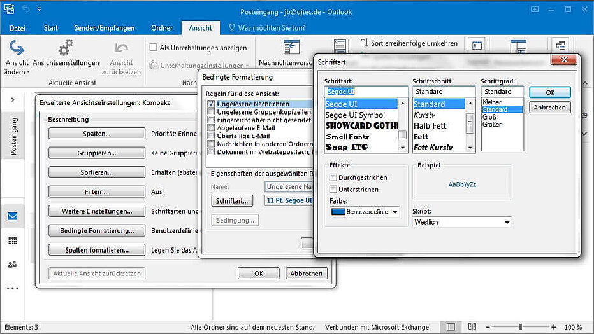Click the Schriftart name input field
Screen dimensions: 594x334
366,91
